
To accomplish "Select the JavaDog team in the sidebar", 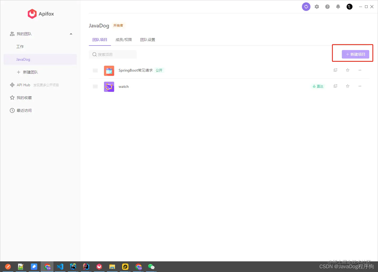I will (x=40, y=59).
